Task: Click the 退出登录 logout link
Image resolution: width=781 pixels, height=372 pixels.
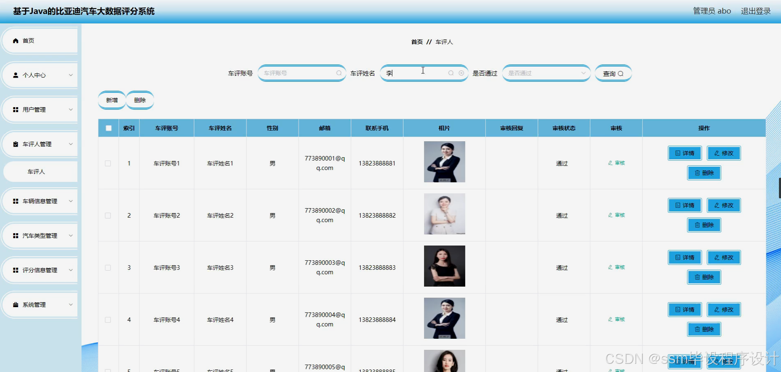Action: coord(756,11)
